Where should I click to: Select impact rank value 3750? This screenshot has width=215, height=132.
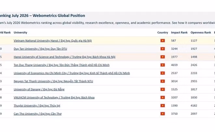click(x=174, y=114)
